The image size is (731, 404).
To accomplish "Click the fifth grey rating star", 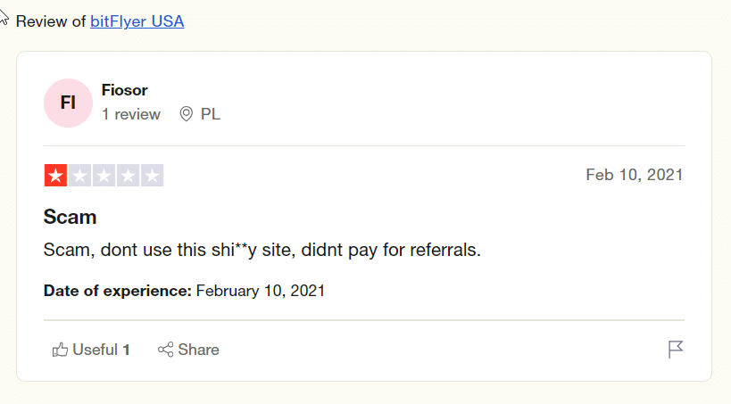I will point(152,176).
